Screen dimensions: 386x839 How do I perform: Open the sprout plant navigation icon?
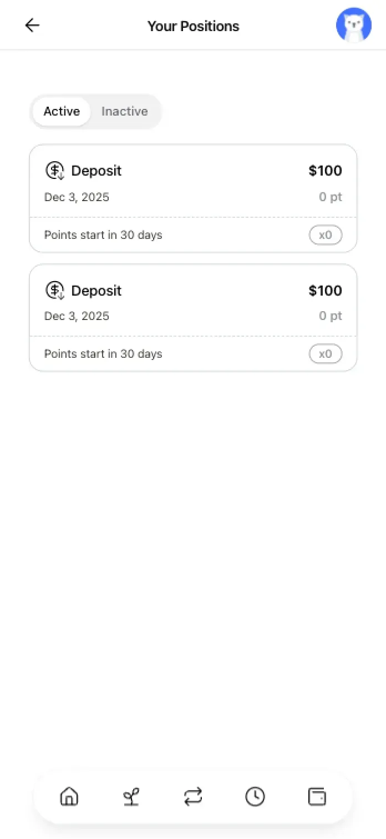point(131,797)
